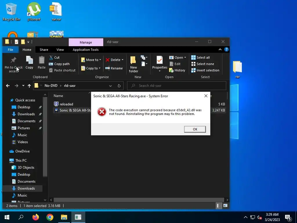Image resolution: width=297 pixels, height=223 pixels.
Task: Create a New folder from ribbon
Action: pyautogui.click(x=133, y=64)
